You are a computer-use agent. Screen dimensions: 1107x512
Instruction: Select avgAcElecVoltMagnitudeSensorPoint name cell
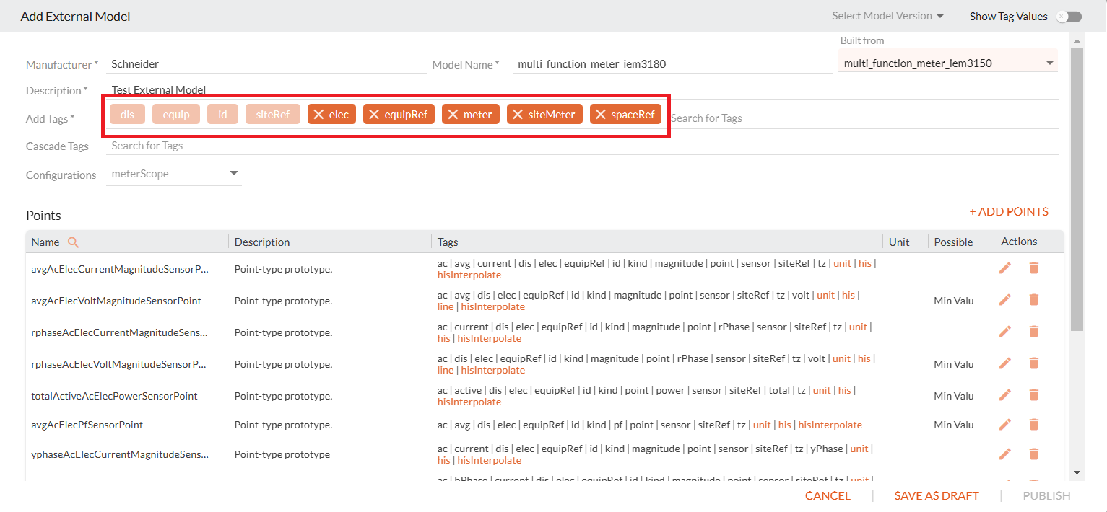pyautogui.click(x=116, y=301)
